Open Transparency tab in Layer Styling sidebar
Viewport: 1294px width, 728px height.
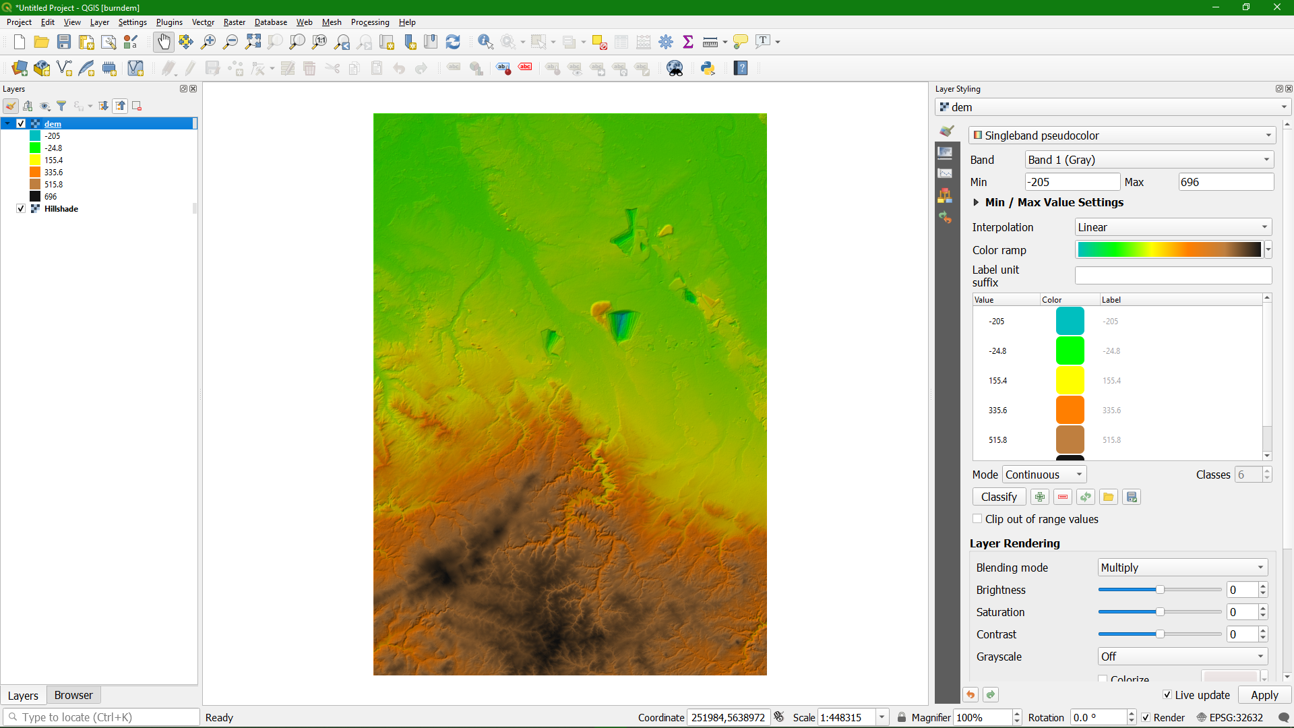click(x=946, y=152)
